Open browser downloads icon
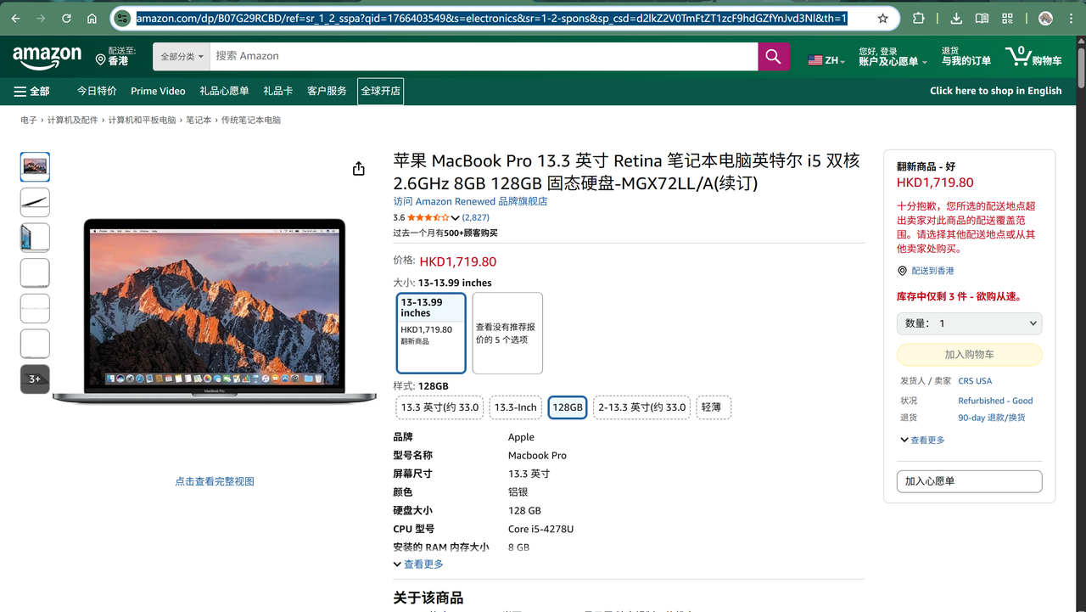The height and width of the screenshot is (612, 1086). point(956,18)
